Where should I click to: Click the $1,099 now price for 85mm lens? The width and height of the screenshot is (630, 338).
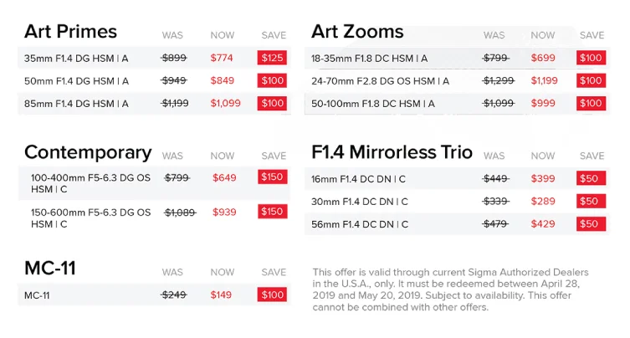(x=225, y=103)
